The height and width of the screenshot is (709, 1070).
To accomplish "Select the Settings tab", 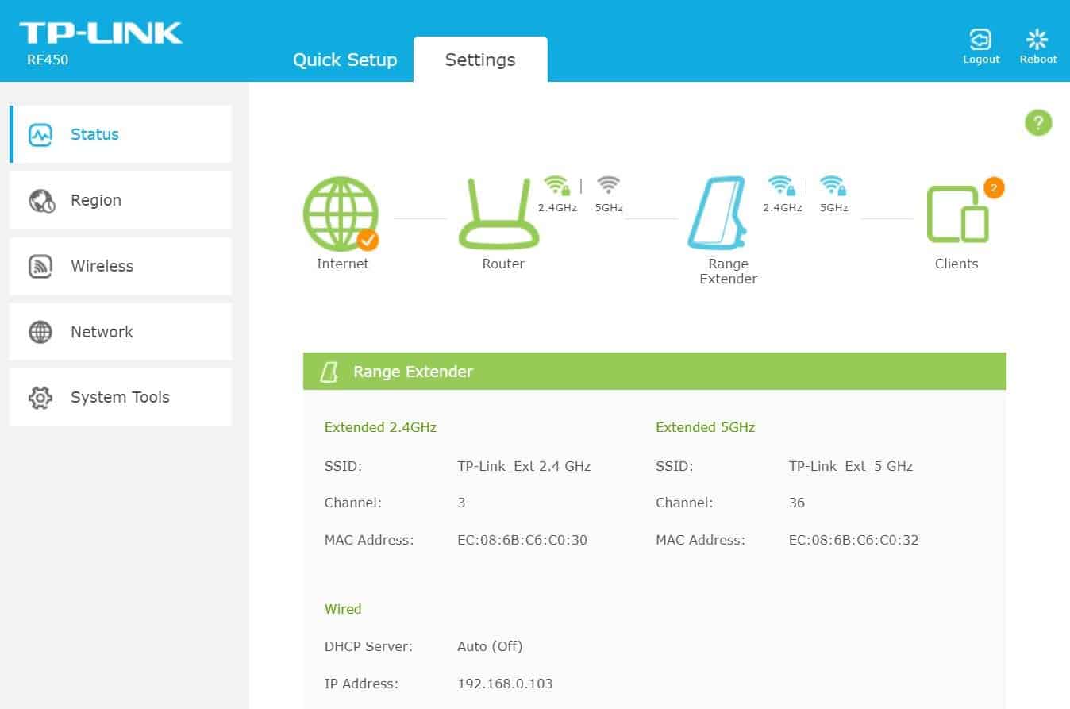I will click(x=480, y=60).
